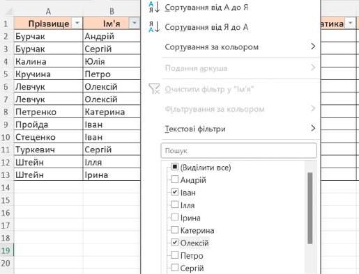
Task: Expand the Текстові фільтри submenu arrow
Action: pyautogui.click(x=313, y=129)
